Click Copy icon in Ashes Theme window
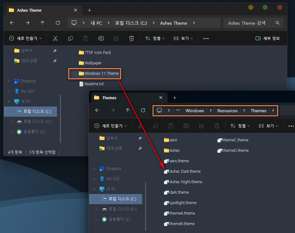This screenshot has width=295, height=233. pos(71,38)
